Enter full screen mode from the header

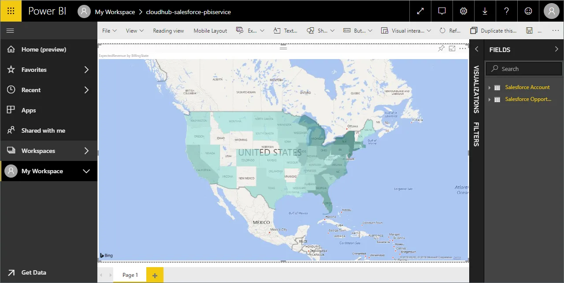click(x=420, y=11)
